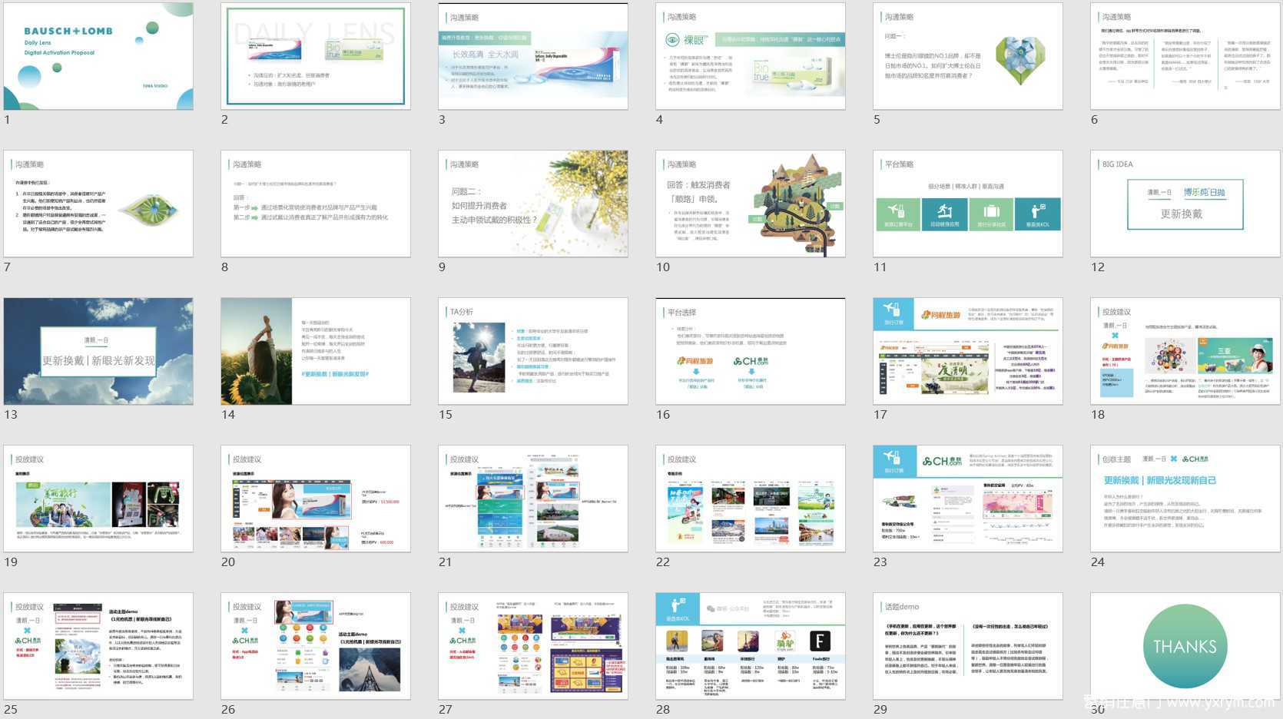Select slide 29 话题demo thumbnail
Screen dimensions: 1283x719
(968, 646)
